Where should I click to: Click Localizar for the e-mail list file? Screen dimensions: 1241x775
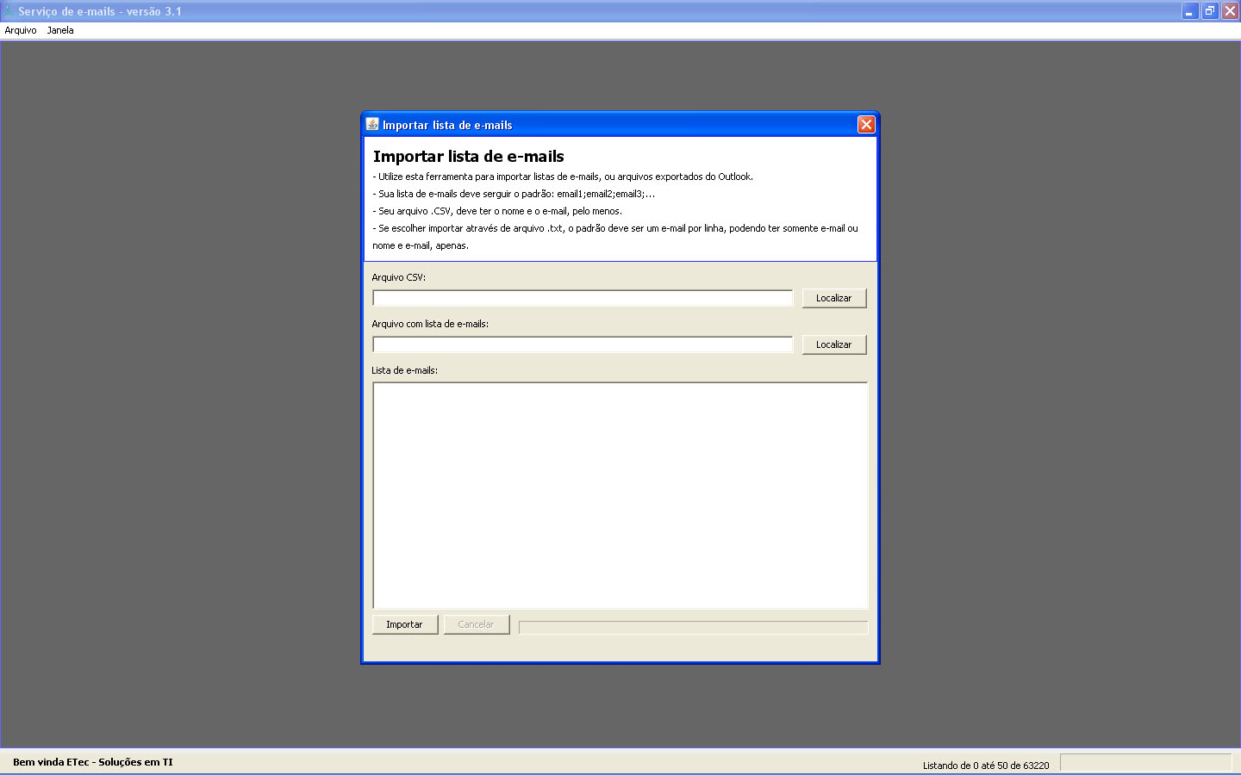[x=833, y=344]
